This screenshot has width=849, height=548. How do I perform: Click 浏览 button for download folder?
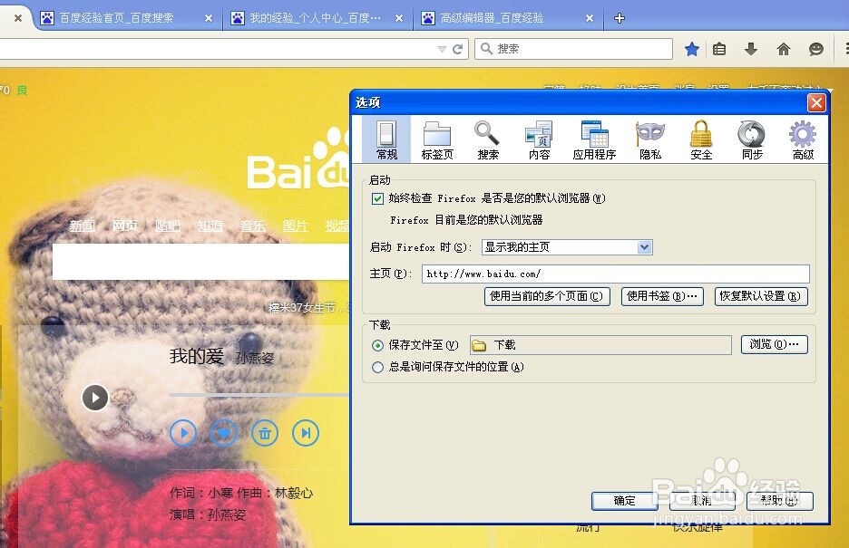775,344
